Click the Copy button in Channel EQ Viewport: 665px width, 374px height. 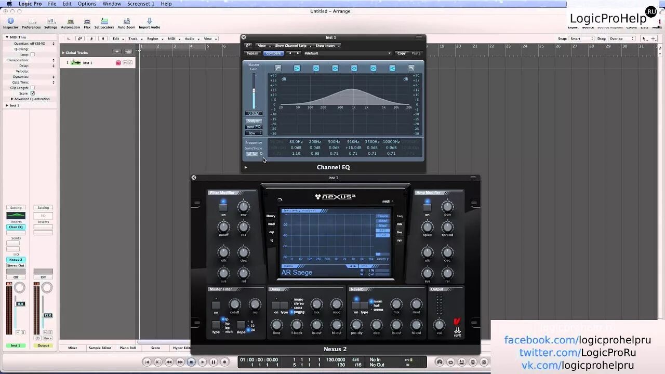pyautogui.click(x=402, y=53)
